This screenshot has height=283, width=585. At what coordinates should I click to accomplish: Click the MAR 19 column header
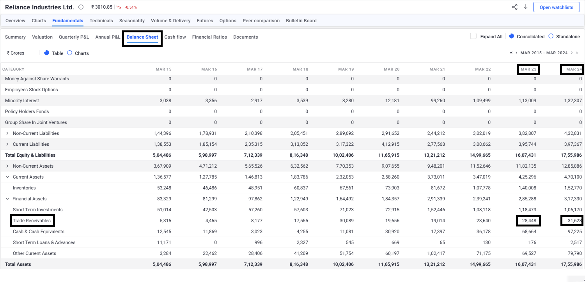coord(346,69)
